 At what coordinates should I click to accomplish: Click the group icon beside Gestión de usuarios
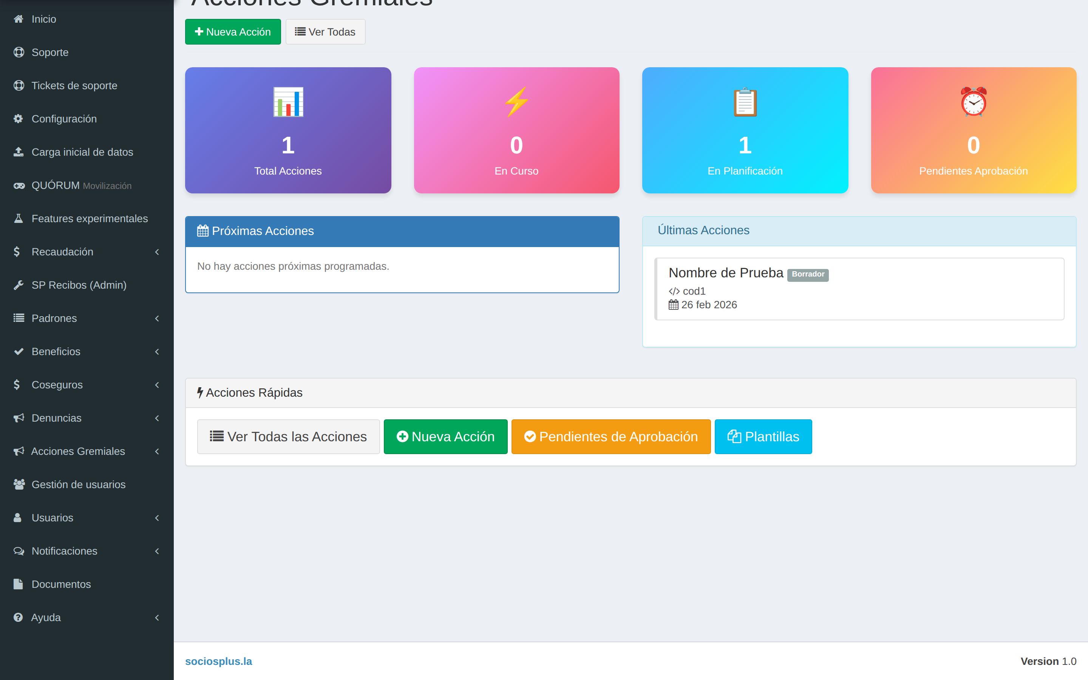pyautogui.click(x=19, y=485)
